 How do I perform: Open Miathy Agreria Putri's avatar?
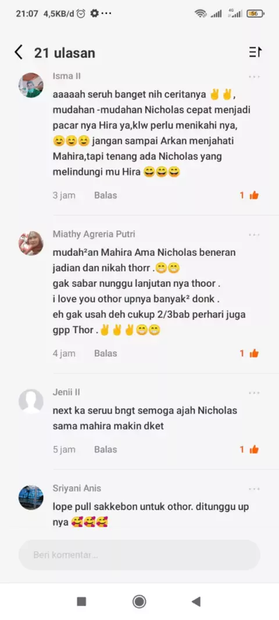pyautogui.click(x=31, y=243)
